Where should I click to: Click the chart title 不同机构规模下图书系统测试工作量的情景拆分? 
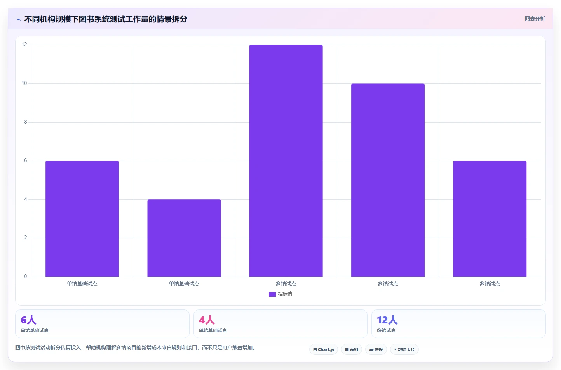click(x=106, y=19)
